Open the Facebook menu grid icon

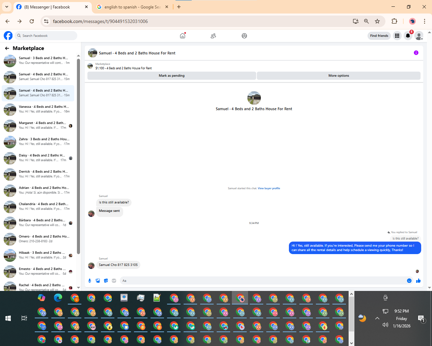point(397,35)
